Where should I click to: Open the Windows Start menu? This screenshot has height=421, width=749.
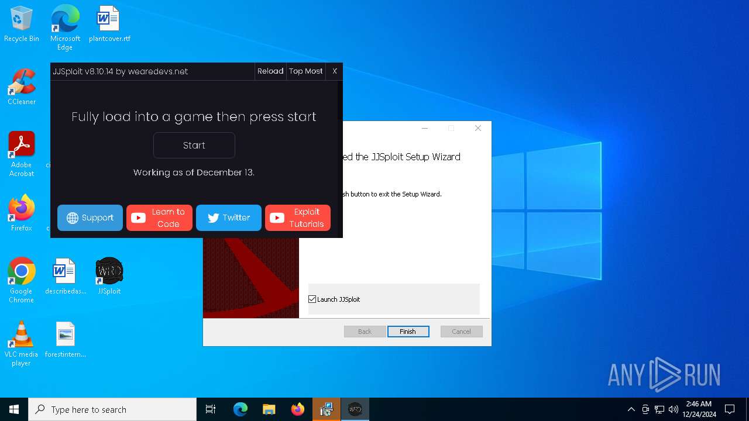[14, 409]
